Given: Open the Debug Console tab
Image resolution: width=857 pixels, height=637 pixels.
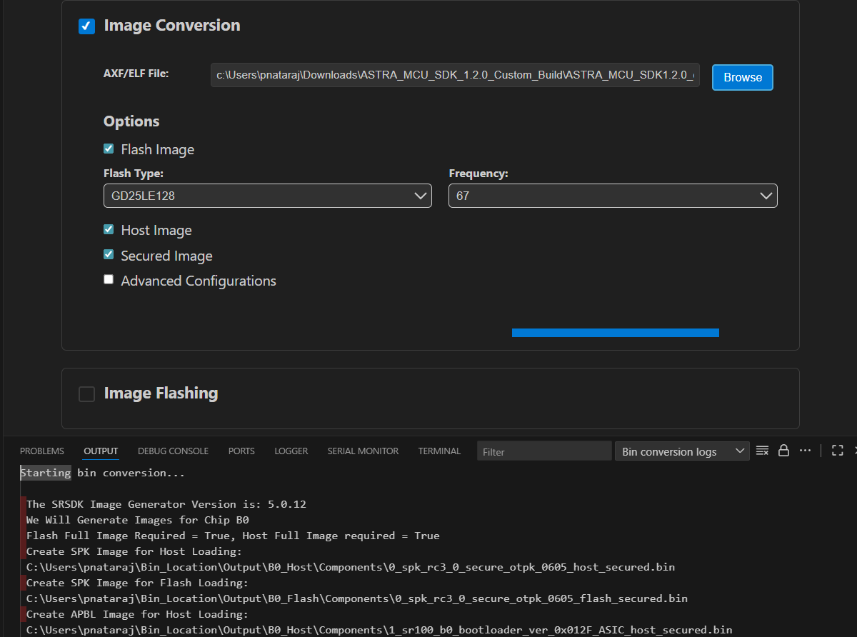Looking at the screenshot, I should tap(173, 451).
